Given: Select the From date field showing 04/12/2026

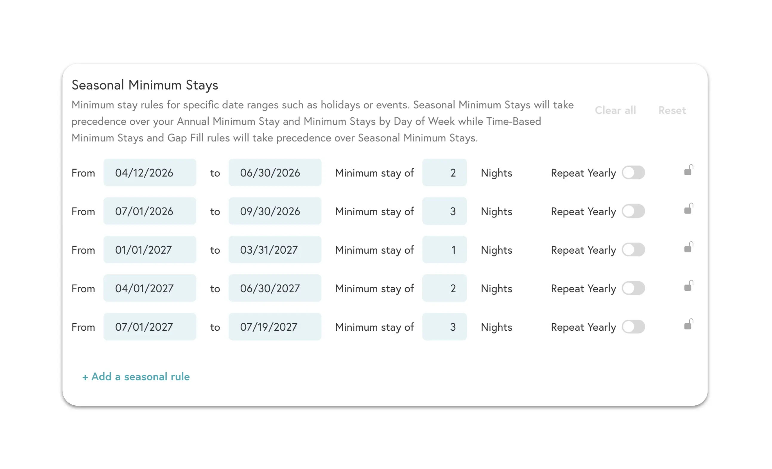Looking at the screenshot, I should [x=150, y=172].
